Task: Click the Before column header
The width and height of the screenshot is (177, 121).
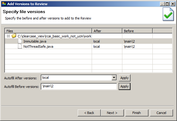Action: pos(137,31)
